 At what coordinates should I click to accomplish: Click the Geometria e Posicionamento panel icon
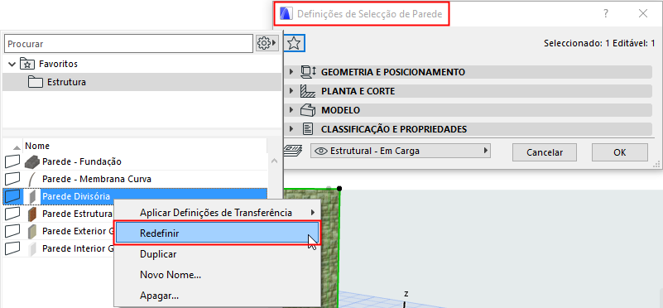pyautogui.click(x=308, y=72)
